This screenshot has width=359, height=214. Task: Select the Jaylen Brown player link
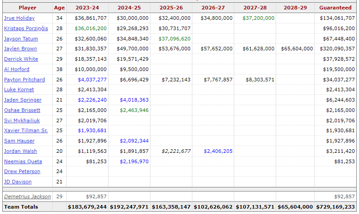click(20, 49)
